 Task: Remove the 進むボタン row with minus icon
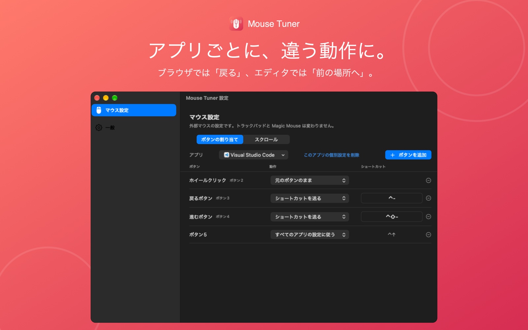click(428, 216)
